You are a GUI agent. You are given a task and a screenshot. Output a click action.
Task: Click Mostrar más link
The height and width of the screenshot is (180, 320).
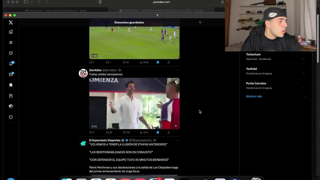[x=254, y=96]
